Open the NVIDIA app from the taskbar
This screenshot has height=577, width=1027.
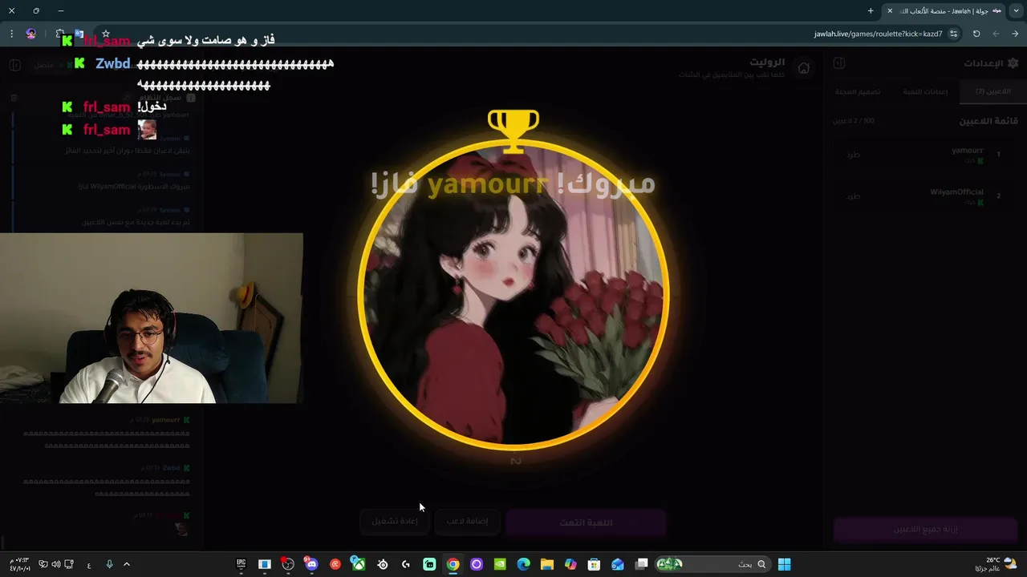coord(500,564)
